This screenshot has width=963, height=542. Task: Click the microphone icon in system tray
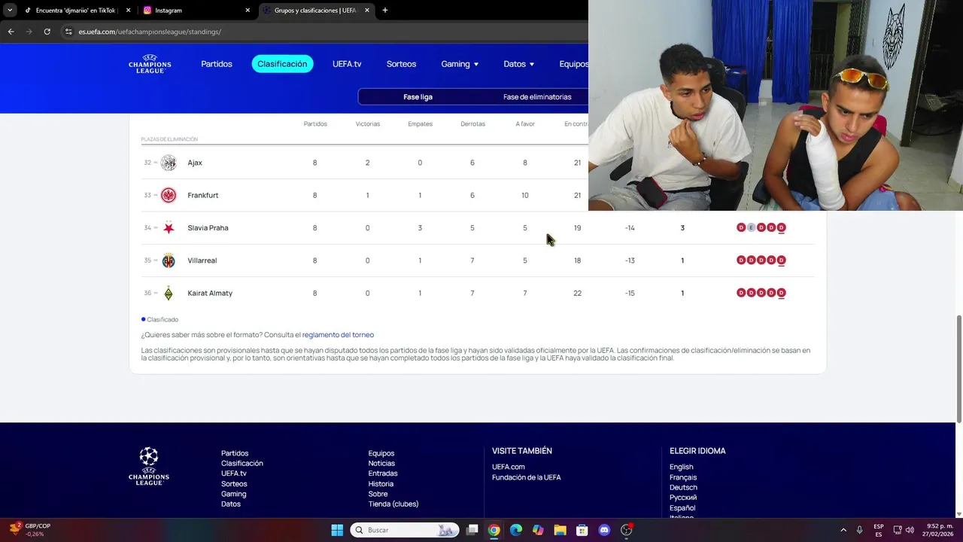(859, 530)
